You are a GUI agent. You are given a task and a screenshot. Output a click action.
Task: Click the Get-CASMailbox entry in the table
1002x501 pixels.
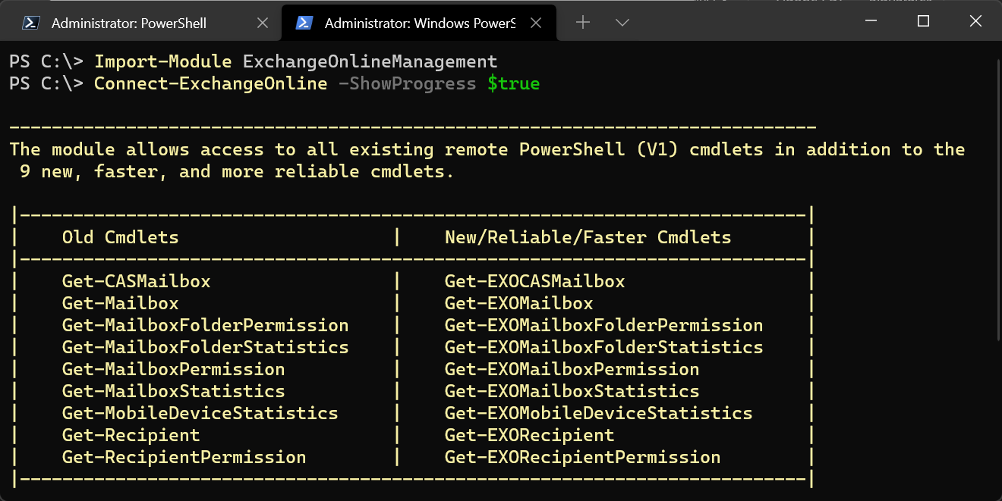point(136,280)
